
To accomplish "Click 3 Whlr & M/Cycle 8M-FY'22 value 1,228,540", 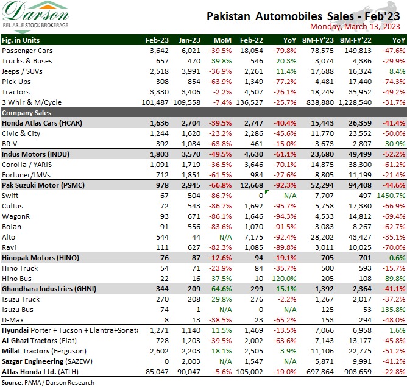I will click(x=355, y=102).
